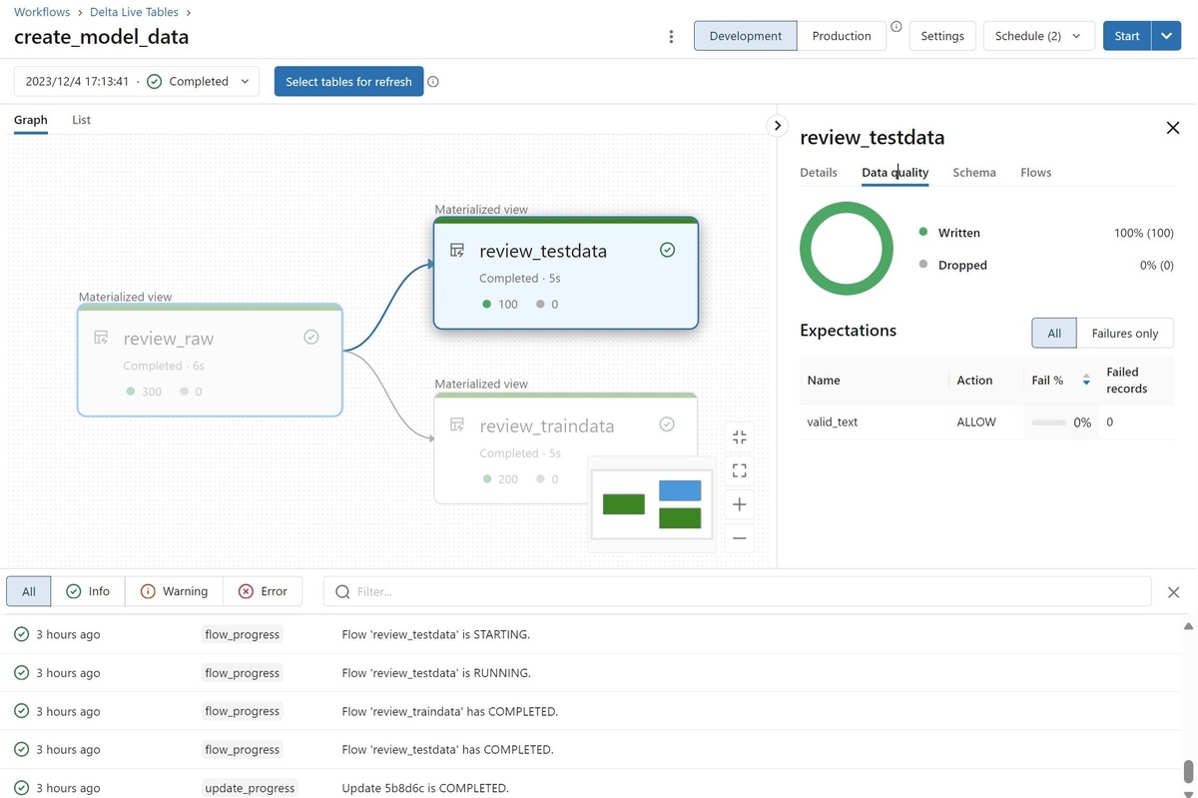Click the graph minimap thumbnail
The width and height of the screenshot is (1198, 798).
(652, 504)
